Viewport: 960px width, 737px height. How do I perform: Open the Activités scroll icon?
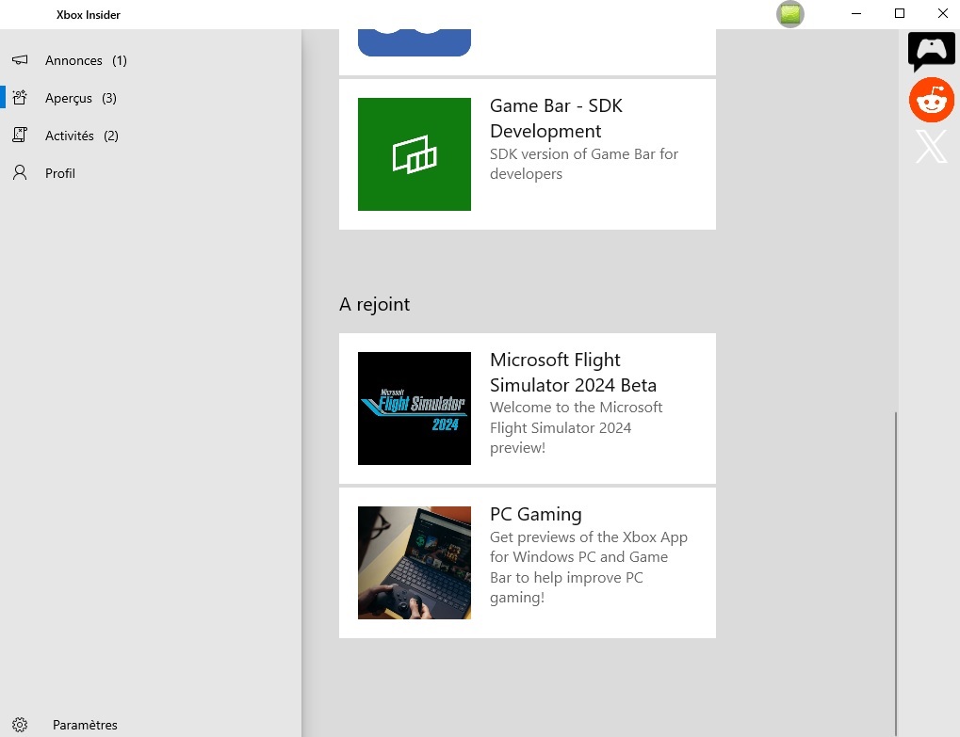point(20,135)
